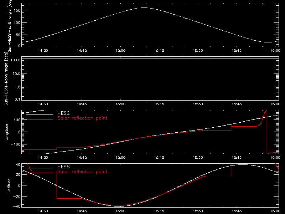The width and height of the screenshot is (285, 214).
Task: Click the 40 tick on Latitude axis
Action: (18, 165)
